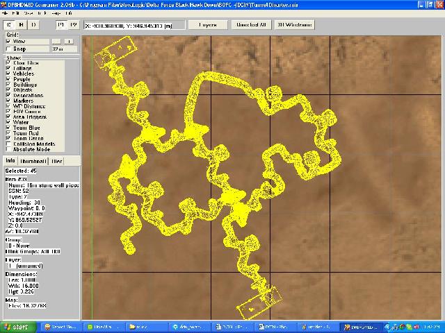Viewport: 445px width, 333px height.
Task: Click the D mode toolbar button
Action: click(34, 25)
